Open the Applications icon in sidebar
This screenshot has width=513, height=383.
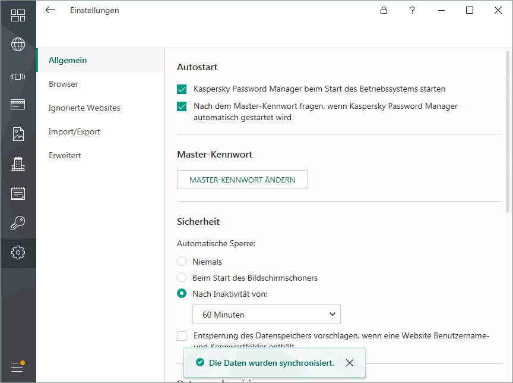tap(18, 77)
